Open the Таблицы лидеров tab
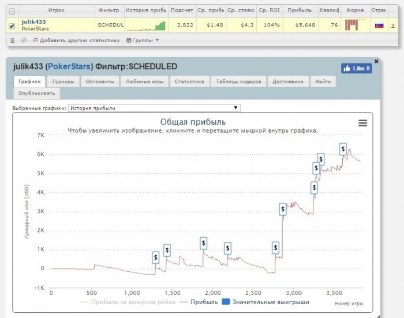 coord(238,81)
